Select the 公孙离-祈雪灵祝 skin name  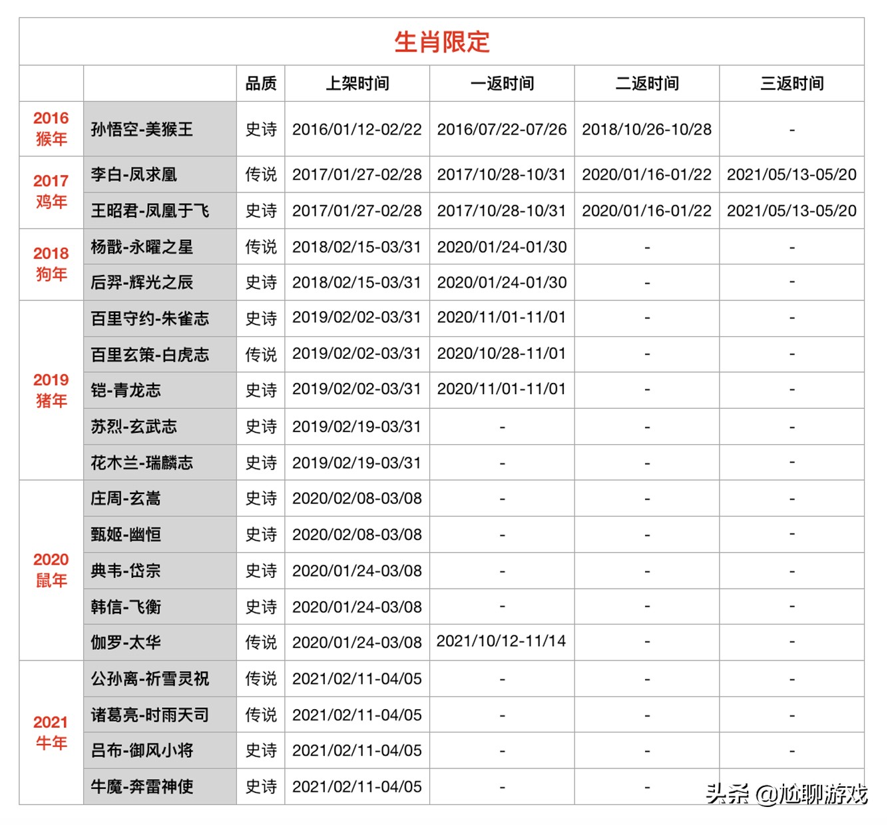(x=150, y=679)
